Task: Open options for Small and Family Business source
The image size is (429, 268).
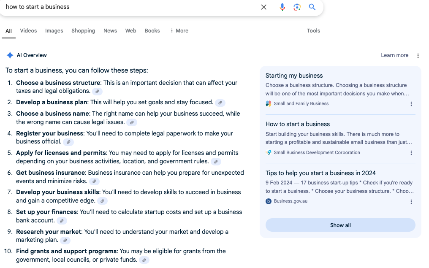Action: point(411,104)
